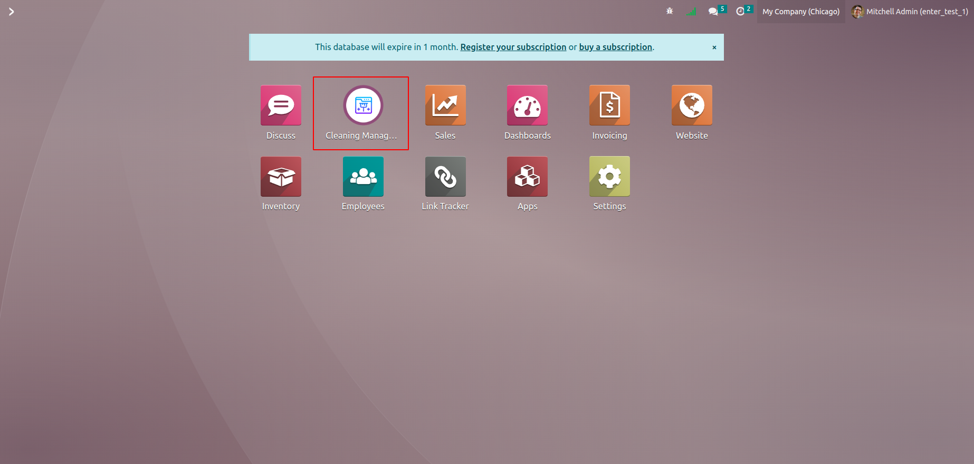Launch the Sales app
The height and width of the screenshot is (464, 974).
coord(445,105)
